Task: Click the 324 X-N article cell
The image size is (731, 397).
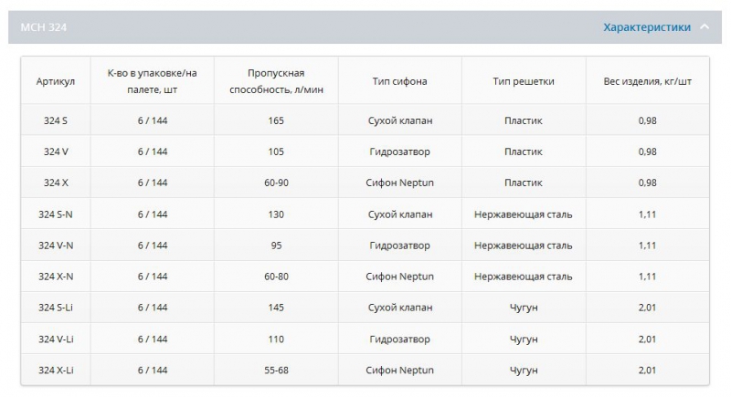Action: click(x=56, y=277)
